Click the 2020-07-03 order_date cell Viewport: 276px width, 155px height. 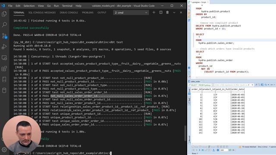point(238,133)
